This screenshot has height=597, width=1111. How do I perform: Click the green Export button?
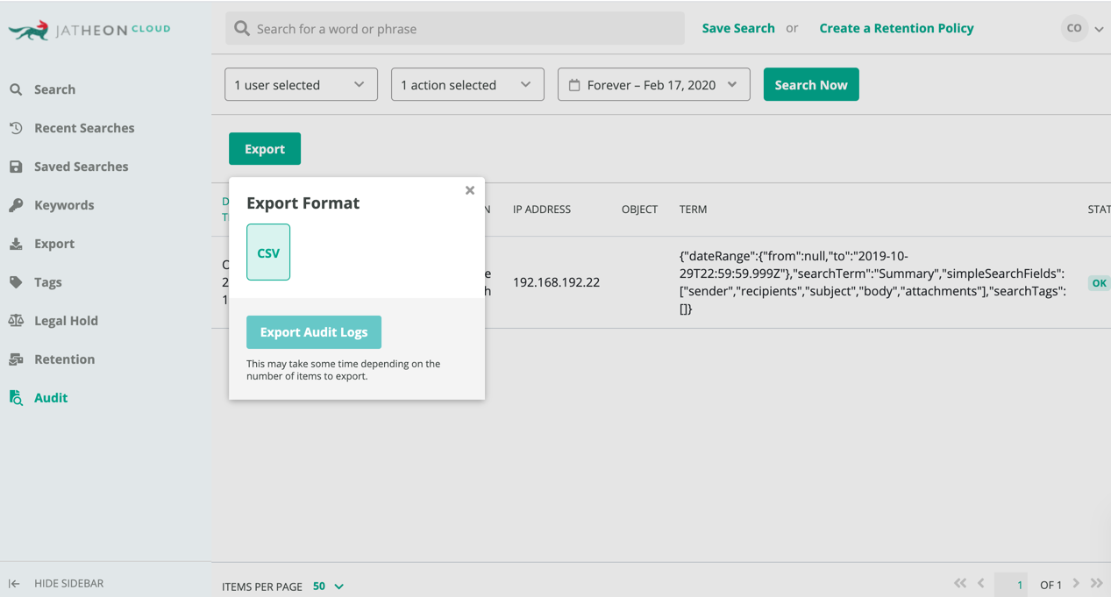pyautogui.click(x=265, y=149)
